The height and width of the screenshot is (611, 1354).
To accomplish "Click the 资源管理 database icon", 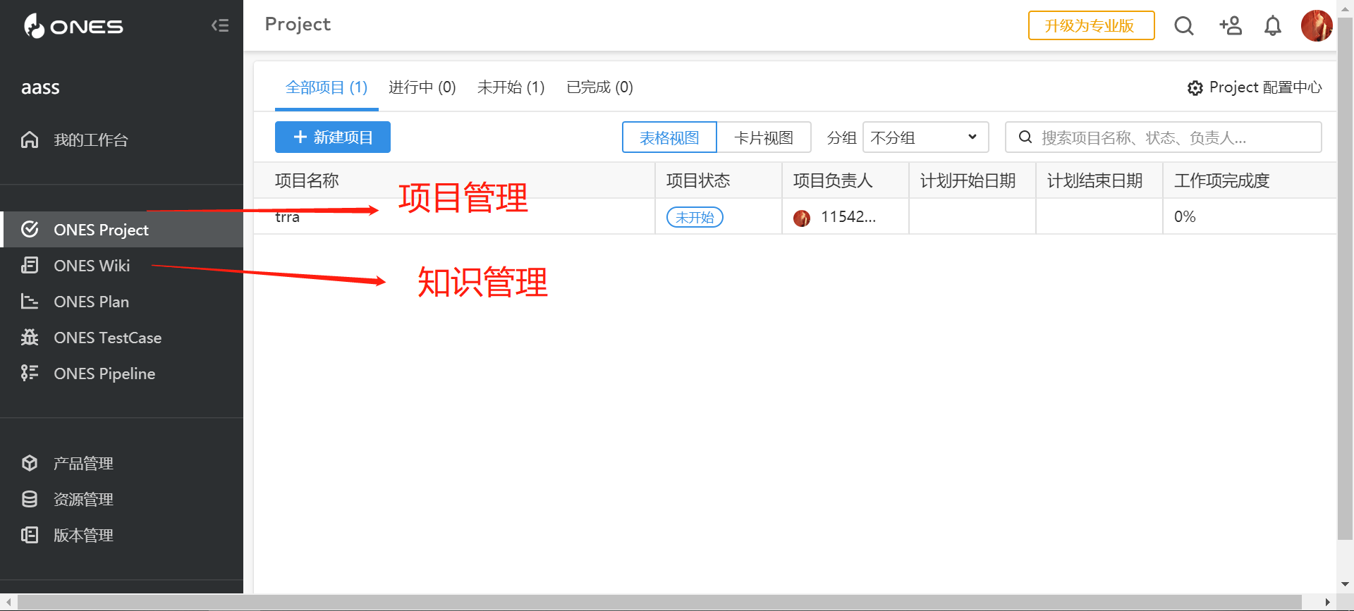I will [x=30, y=499].
